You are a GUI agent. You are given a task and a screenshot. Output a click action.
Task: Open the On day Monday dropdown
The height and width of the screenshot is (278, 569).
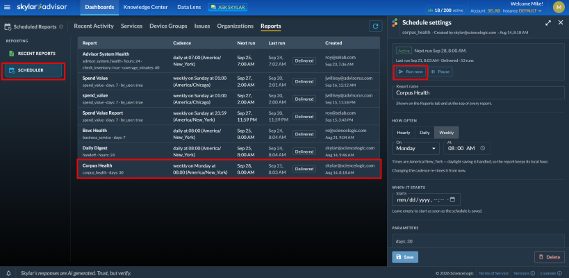[415, 148]
